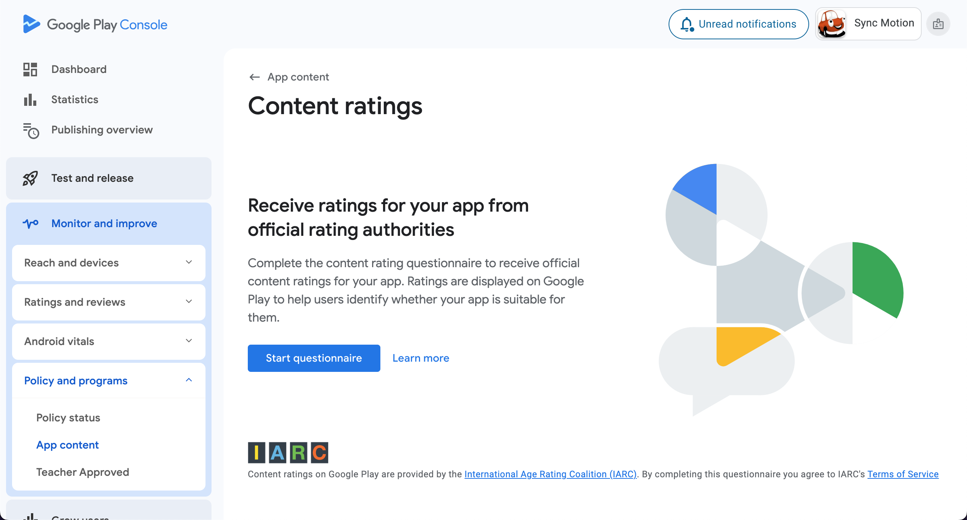
Task: Click the Publishing overview clock icon
Action: coord(31,131)
